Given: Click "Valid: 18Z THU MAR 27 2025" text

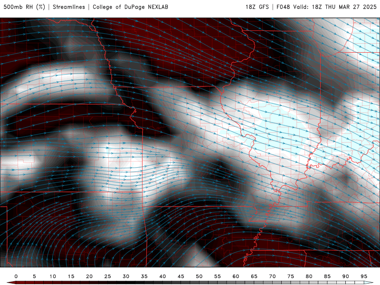Looking at the screenshot, I should pos(335,7).
